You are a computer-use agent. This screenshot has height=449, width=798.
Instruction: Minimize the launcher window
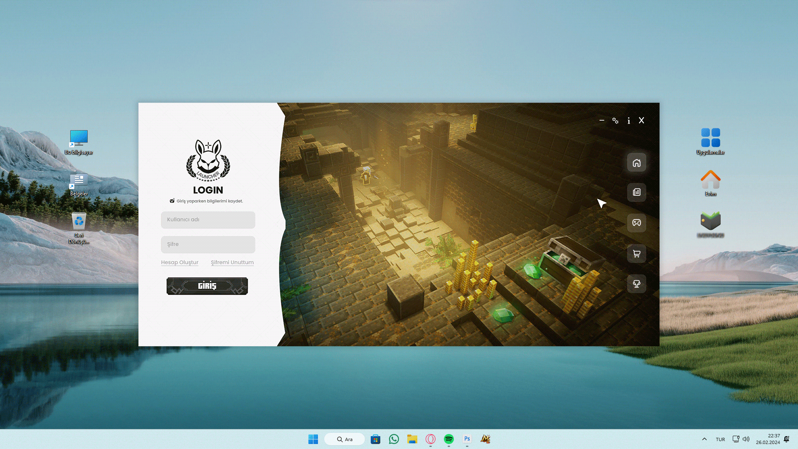tap(601, 120)
